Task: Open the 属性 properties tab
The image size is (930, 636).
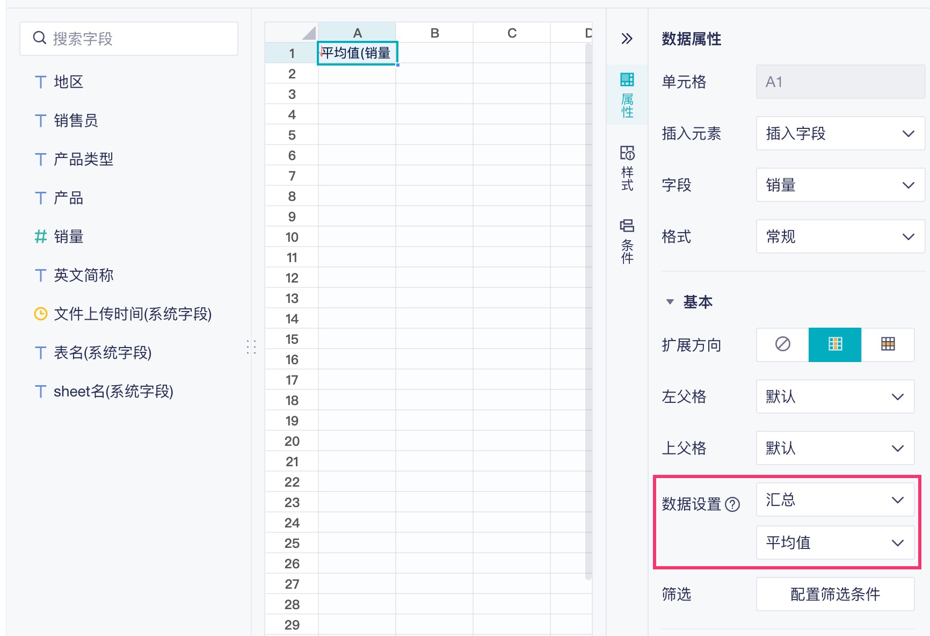Action: click(627, 95)
